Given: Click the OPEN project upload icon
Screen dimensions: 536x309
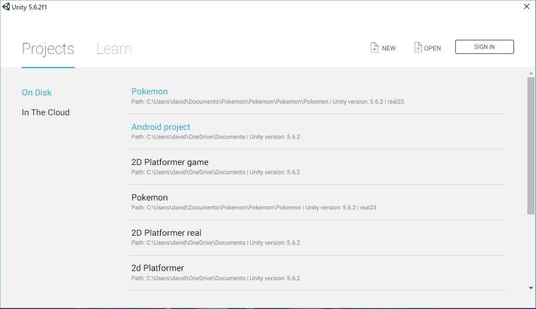Looking at the screenshot, I should 418,48.
